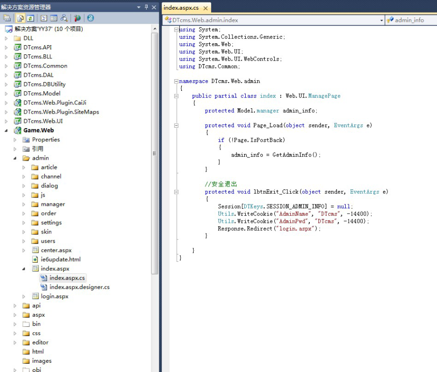Select login.aspx file in the tree

[x=54, y=296]
